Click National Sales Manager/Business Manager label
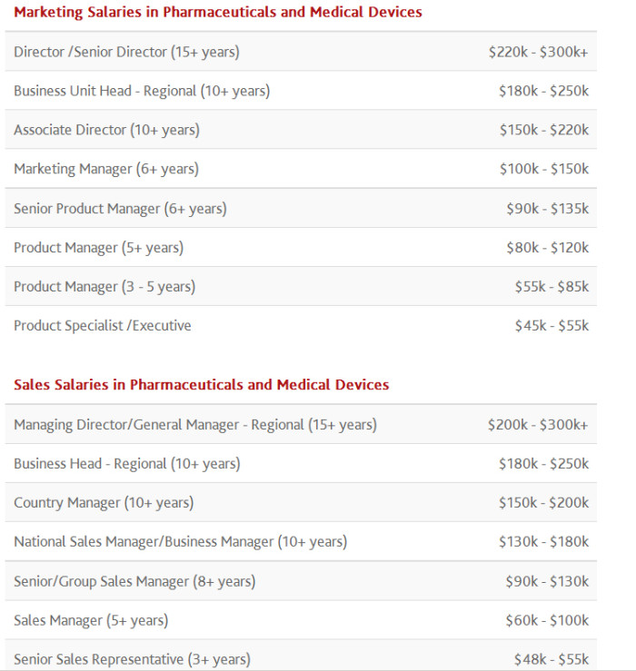The height and width of the screenshot is (671, 636). (x=180, y=542)
